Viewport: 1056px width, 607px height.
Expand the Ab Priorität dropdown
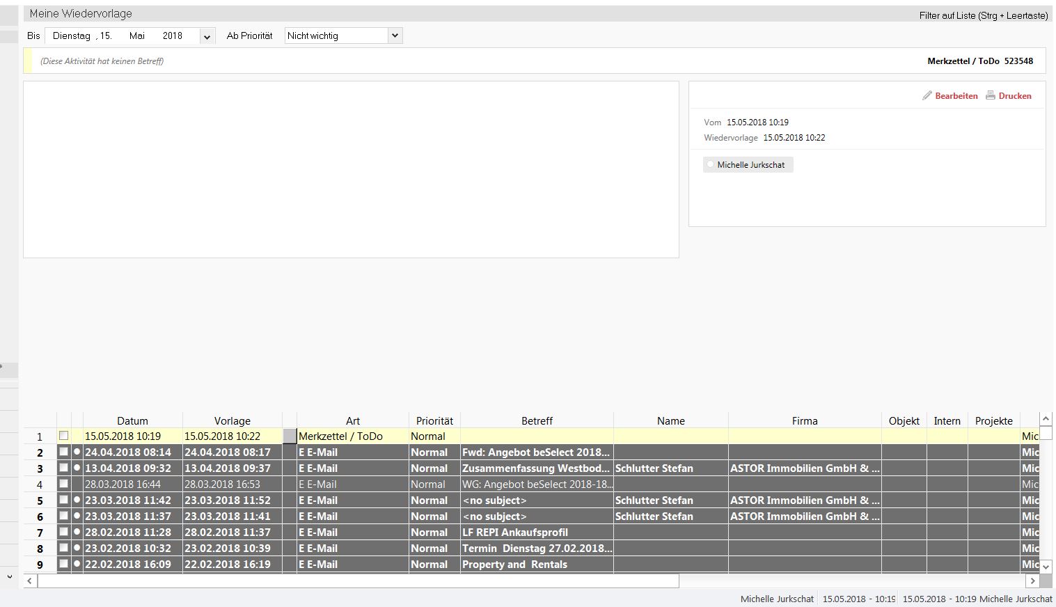pyautogui.click(x=395, y=36)
